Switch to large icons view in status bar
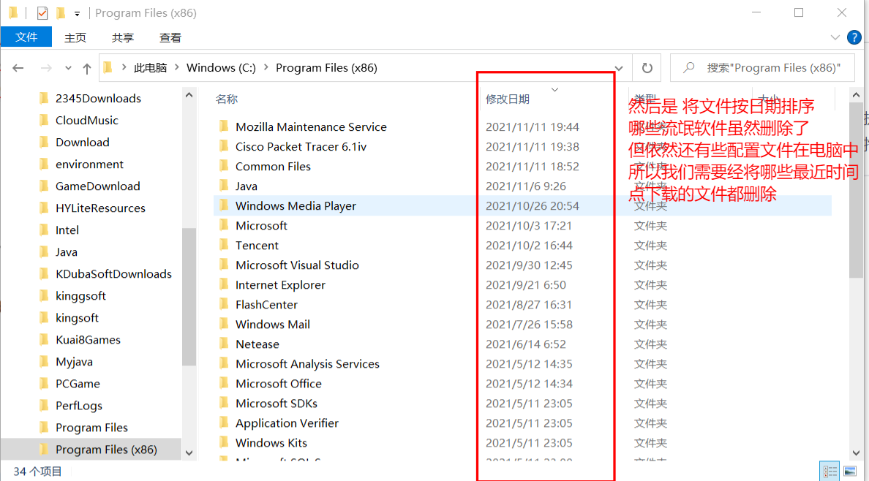Image resolution: width=869 pixels, height=481 pixels. tap(849, 471)
